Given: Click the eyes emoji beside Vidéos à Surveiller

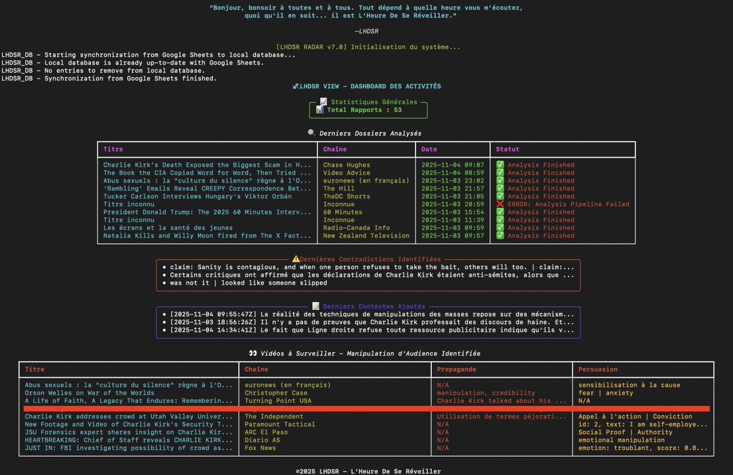Looking at the screenshot, I should tap(253, 353).
